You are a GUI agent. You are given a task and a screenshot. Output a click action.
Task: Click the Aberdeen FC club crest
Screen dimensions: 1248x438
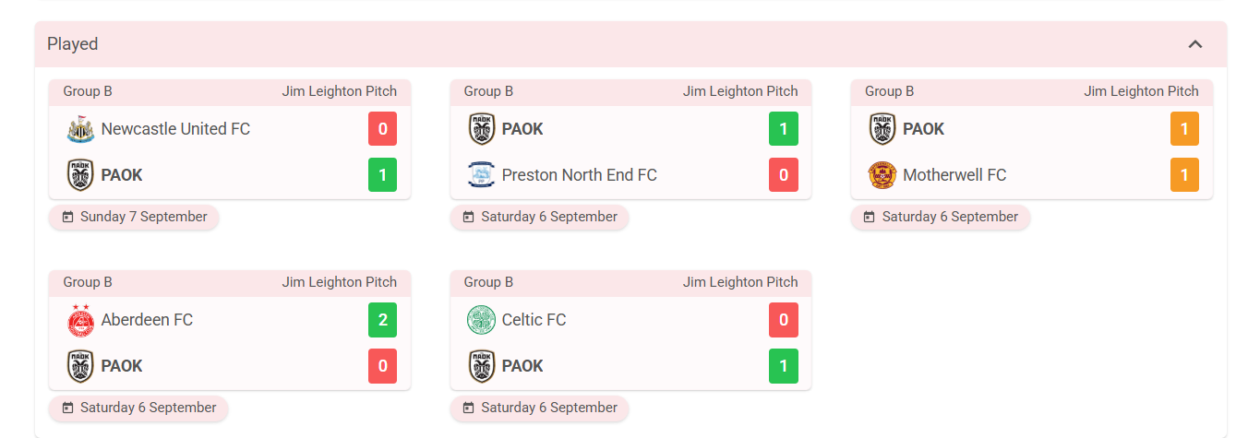pyautogui.click(x=80, y=320)
